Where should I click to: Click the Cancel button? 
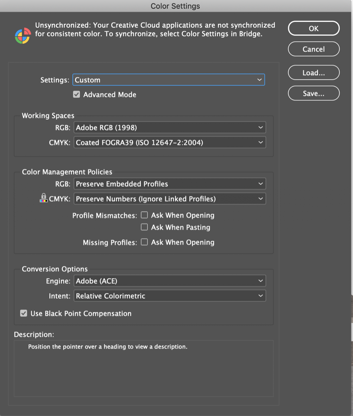pyautogui.click(x=314, y=49)
